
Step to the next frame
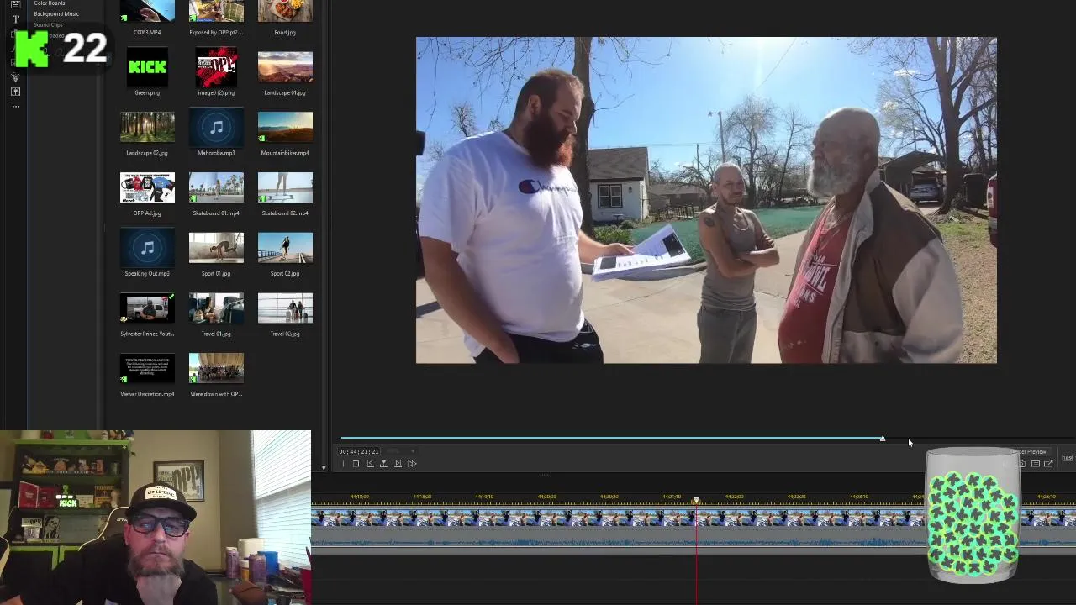(398, 464)
